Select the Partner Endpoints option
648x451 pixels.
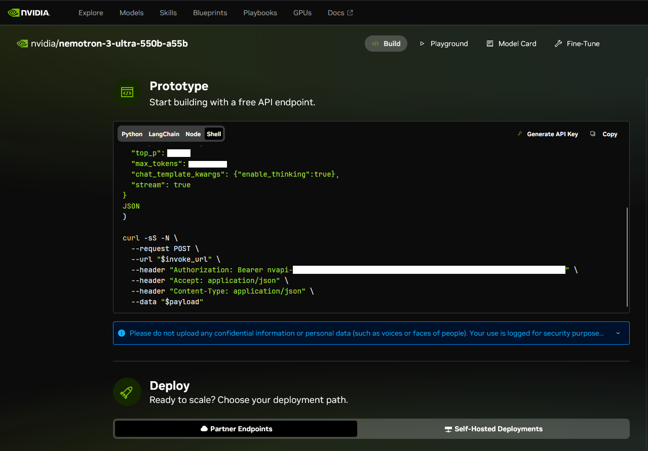(236, 429)
